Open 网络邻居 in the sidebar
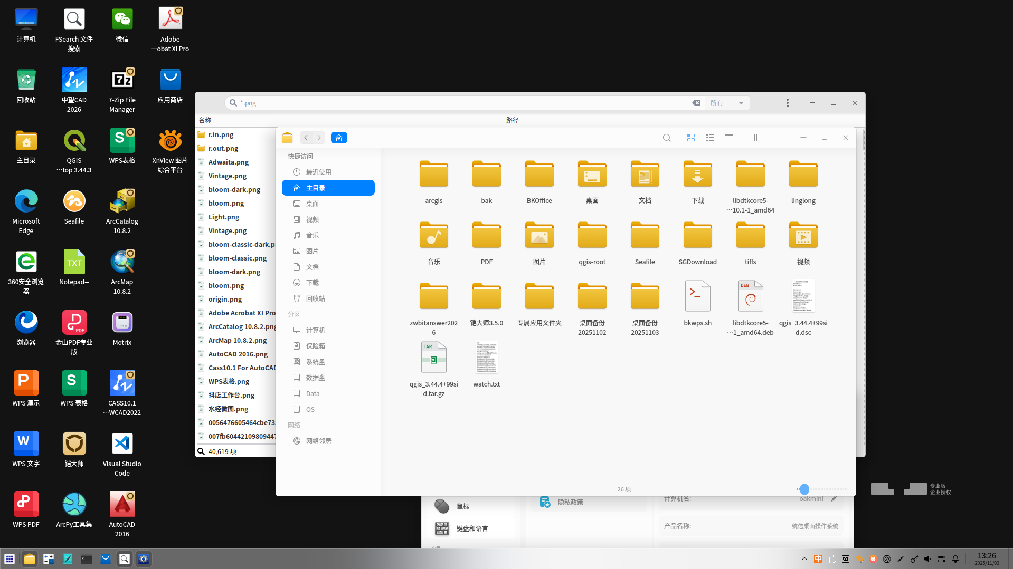The height and width of the screenshot is (569, 1013). point(328,441)
